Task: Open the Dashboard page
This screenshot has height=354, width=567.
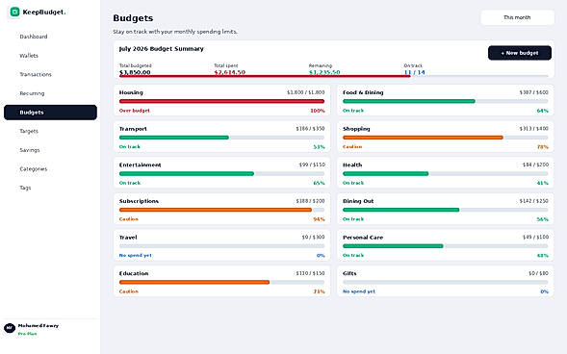Action: click(34, 37)
